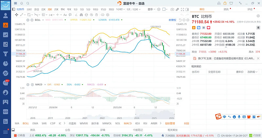Open the Sogou input method S icon
The width and height of the screenshot is (262, 138).
pyautogui.click(x=218, y=117)
